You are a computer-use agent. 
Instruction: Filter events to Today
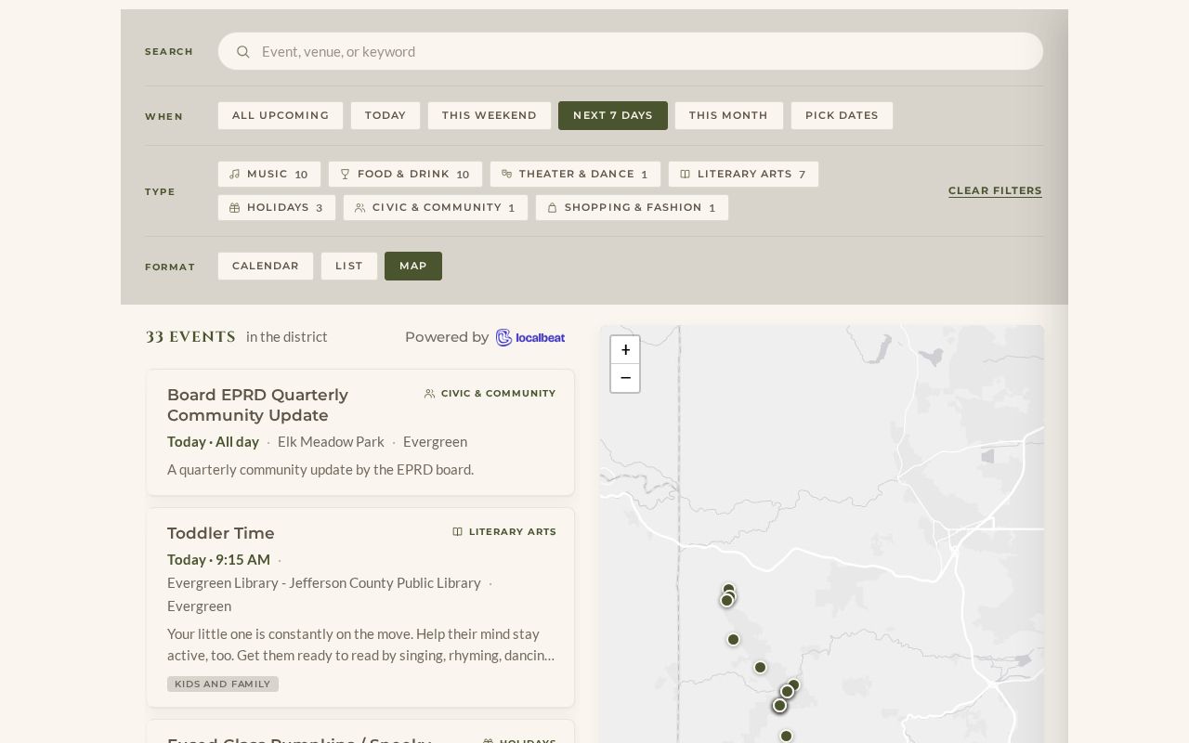coord(385,115)
